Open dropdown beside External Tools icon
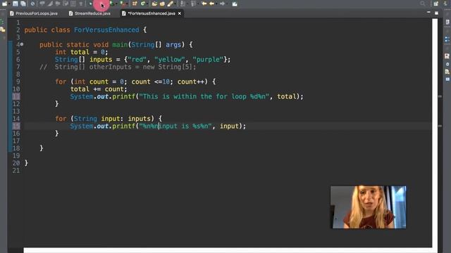Screen dimensions: 451x253 127,4
